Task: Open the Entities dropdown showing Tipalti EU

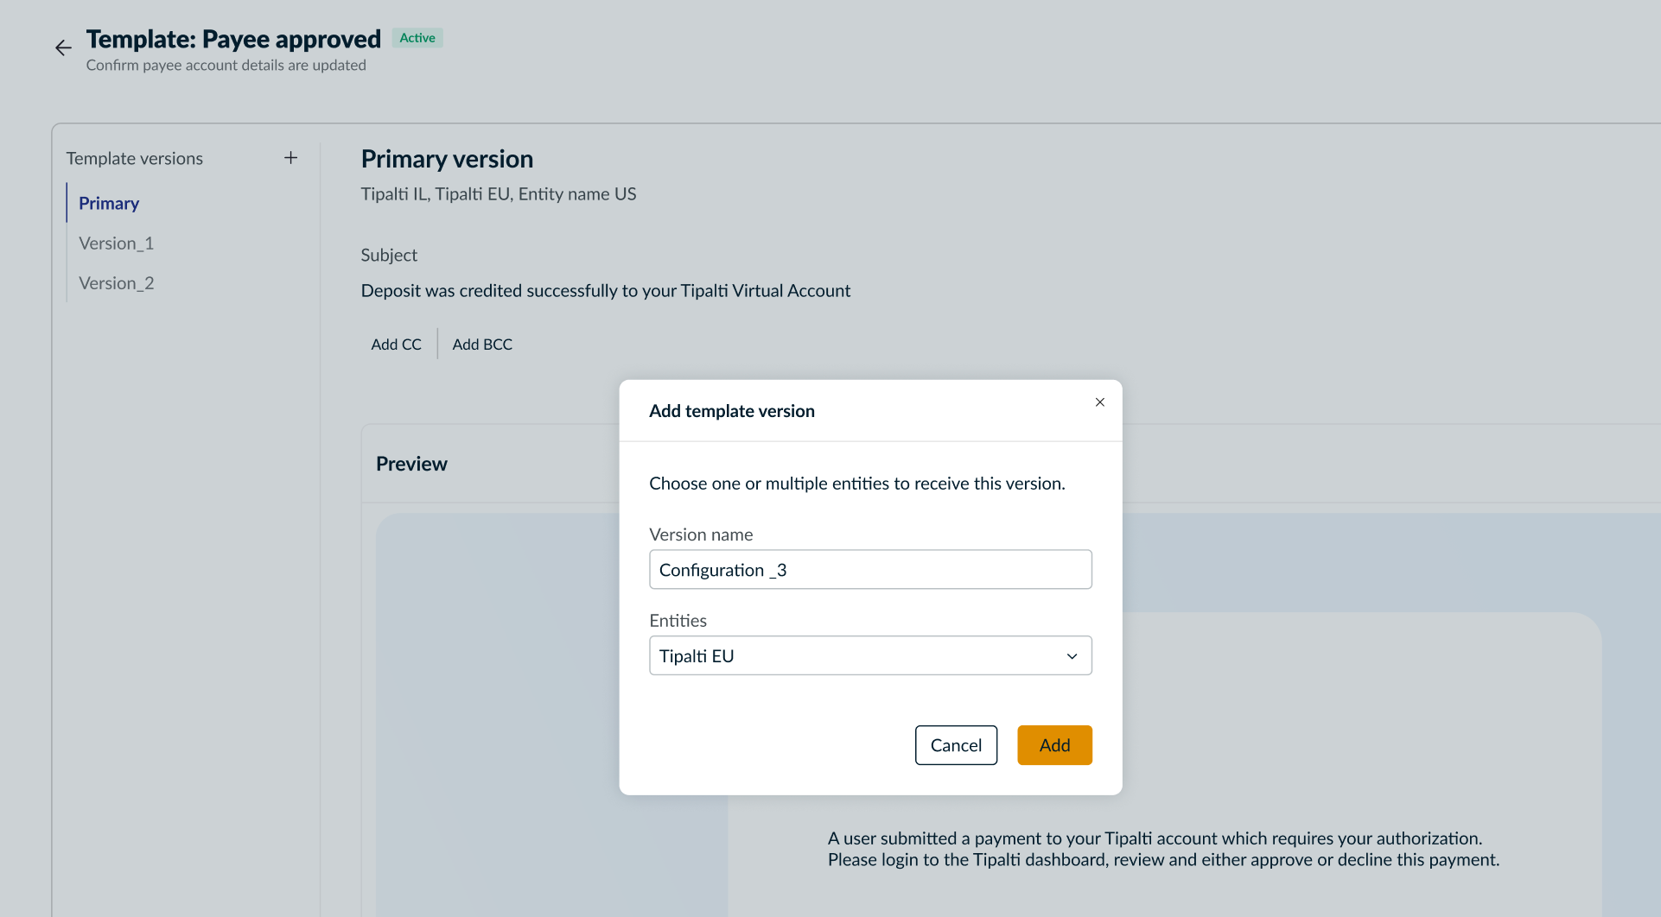Action: [x=870, y=655]
